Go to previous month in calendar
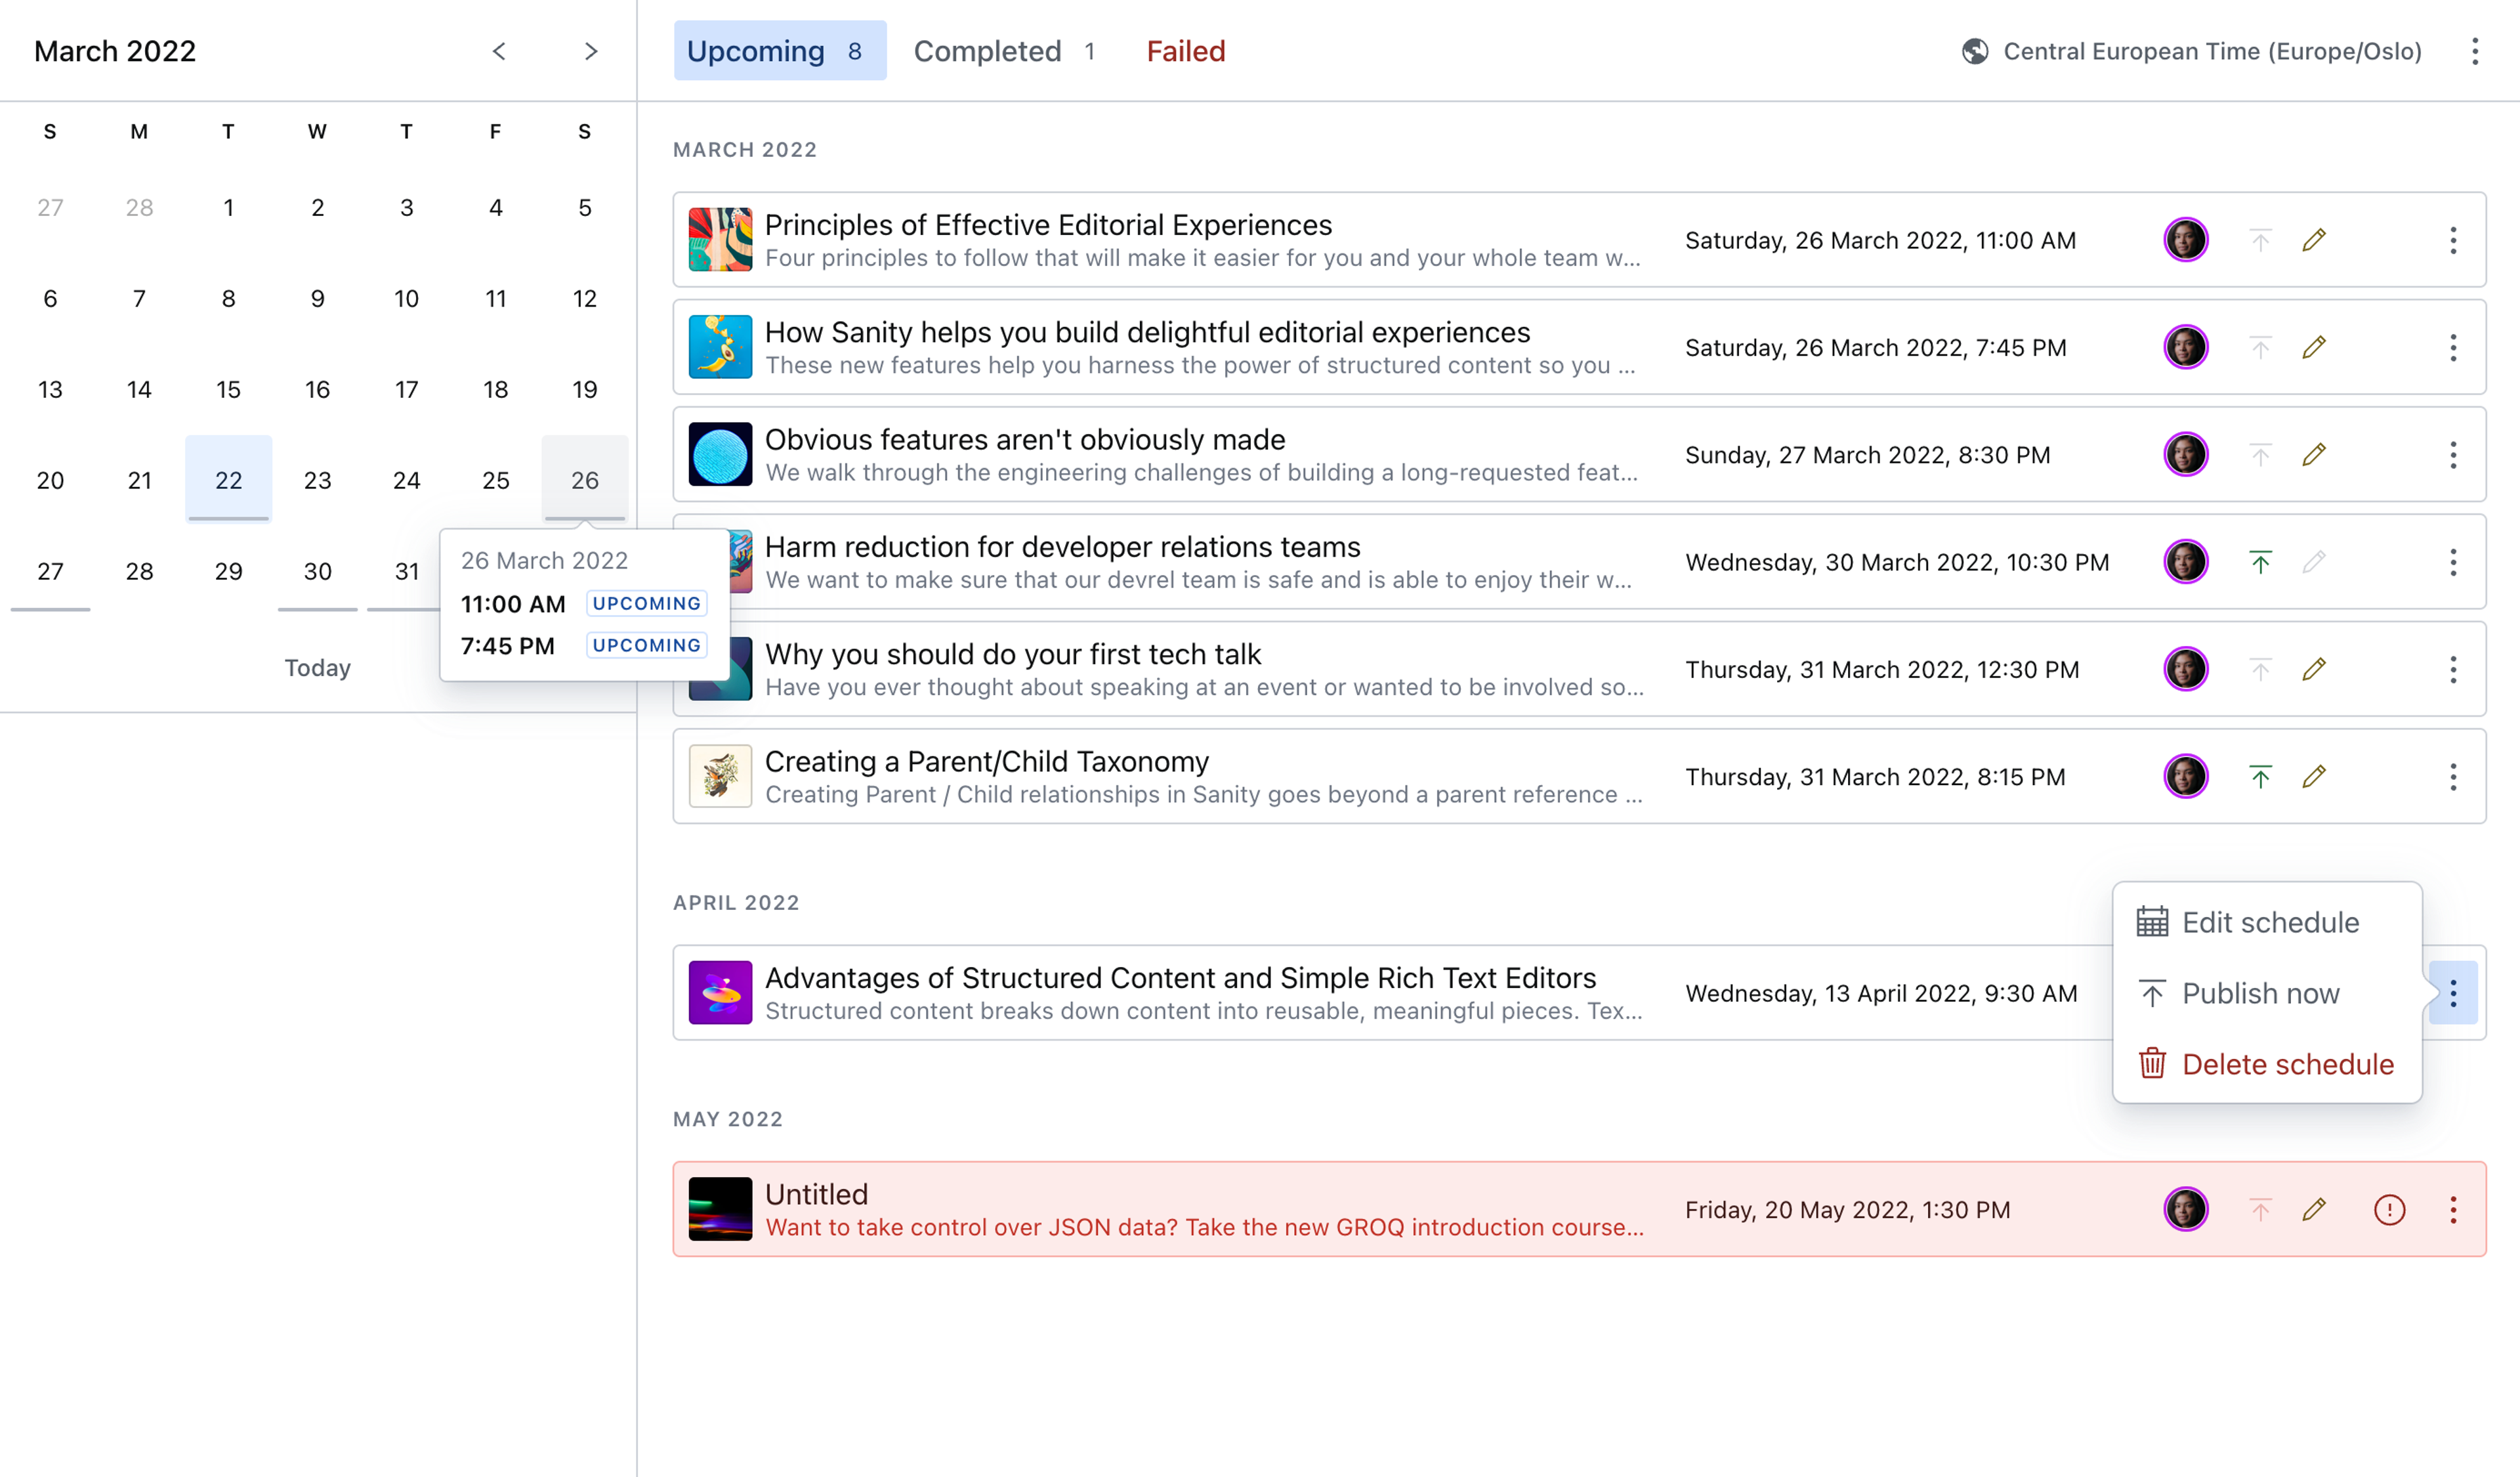This screenshot has height=1477, width=2520. pos(499,51)
